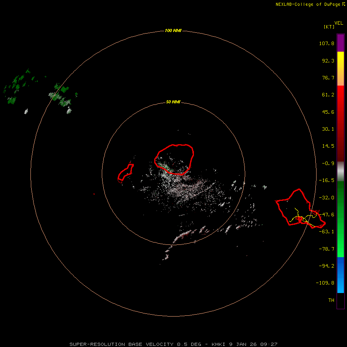
Task: Pick the gray near-zero color bar segment
Action: point(340,171)
